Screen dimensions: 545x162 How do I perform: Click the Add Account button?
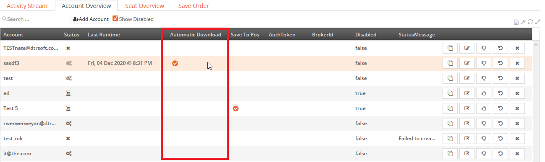(x=91, y=19)
